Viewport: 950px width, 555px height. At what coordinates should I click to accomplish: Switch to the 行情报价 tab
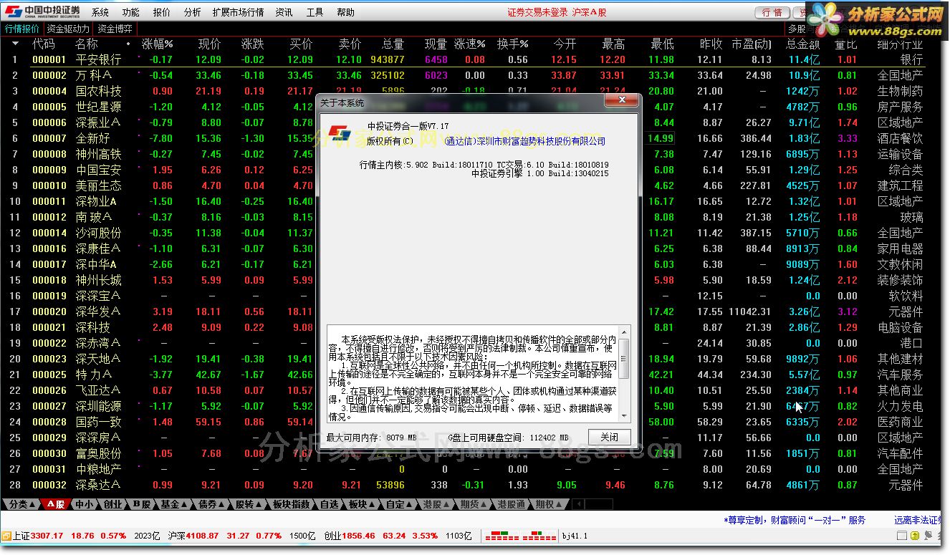pos(22,29)
